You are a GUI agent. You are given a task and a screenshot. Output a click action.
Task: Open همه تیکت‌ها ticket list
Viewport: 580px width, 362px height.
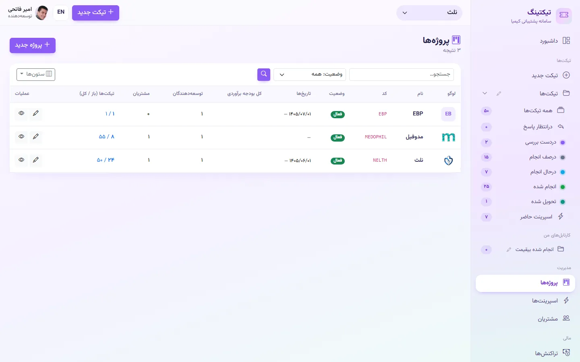[544, 110]
